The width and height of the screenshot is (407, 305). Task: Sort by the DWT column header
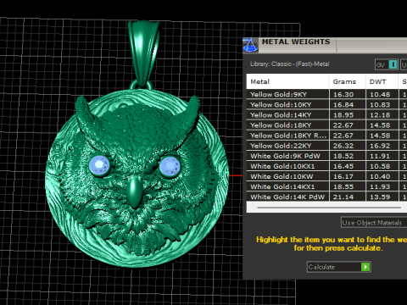[382, 81]
